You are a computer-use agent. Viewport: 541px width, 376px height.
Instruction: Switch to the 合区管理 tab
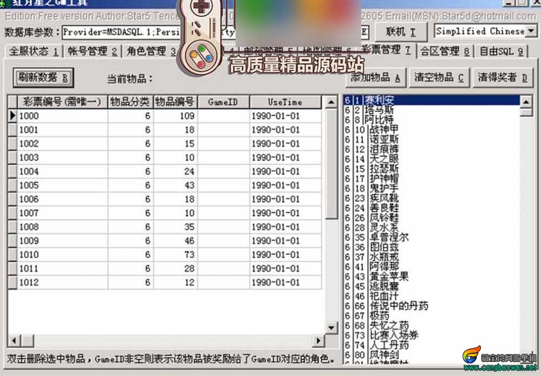click(445, 51)
